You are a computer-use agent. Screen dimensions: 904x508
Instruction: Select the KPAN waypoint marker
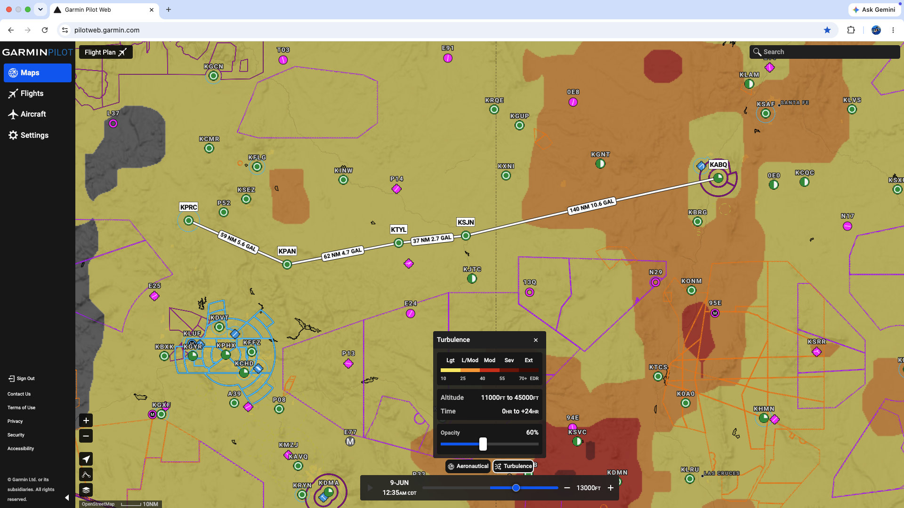(287, 265)
